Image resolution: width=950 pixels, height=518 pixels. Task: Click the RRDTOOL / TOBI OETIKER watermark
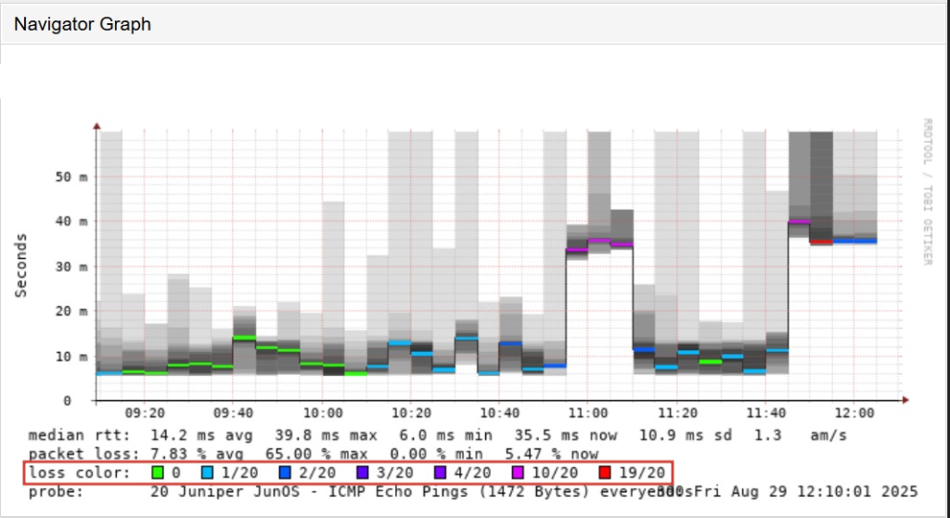(926, 190)
